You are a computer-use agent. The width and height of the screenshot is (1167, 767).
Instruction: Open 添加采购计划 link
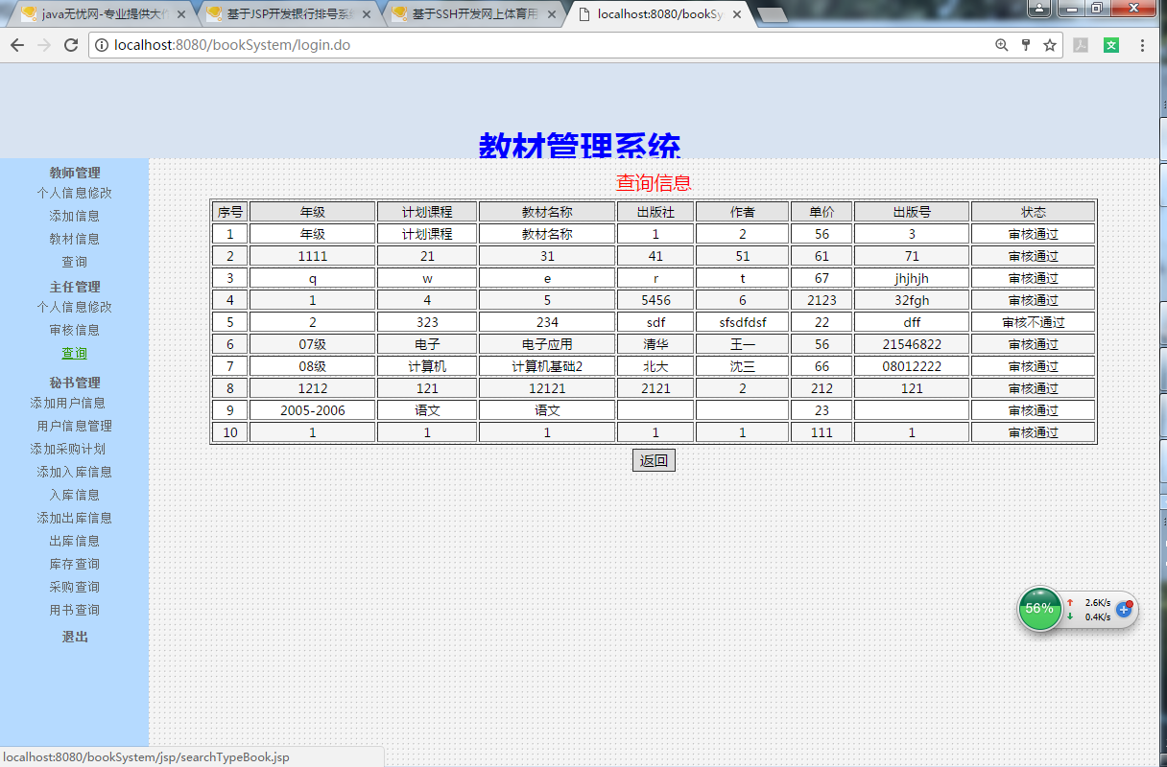pos(68,449)
